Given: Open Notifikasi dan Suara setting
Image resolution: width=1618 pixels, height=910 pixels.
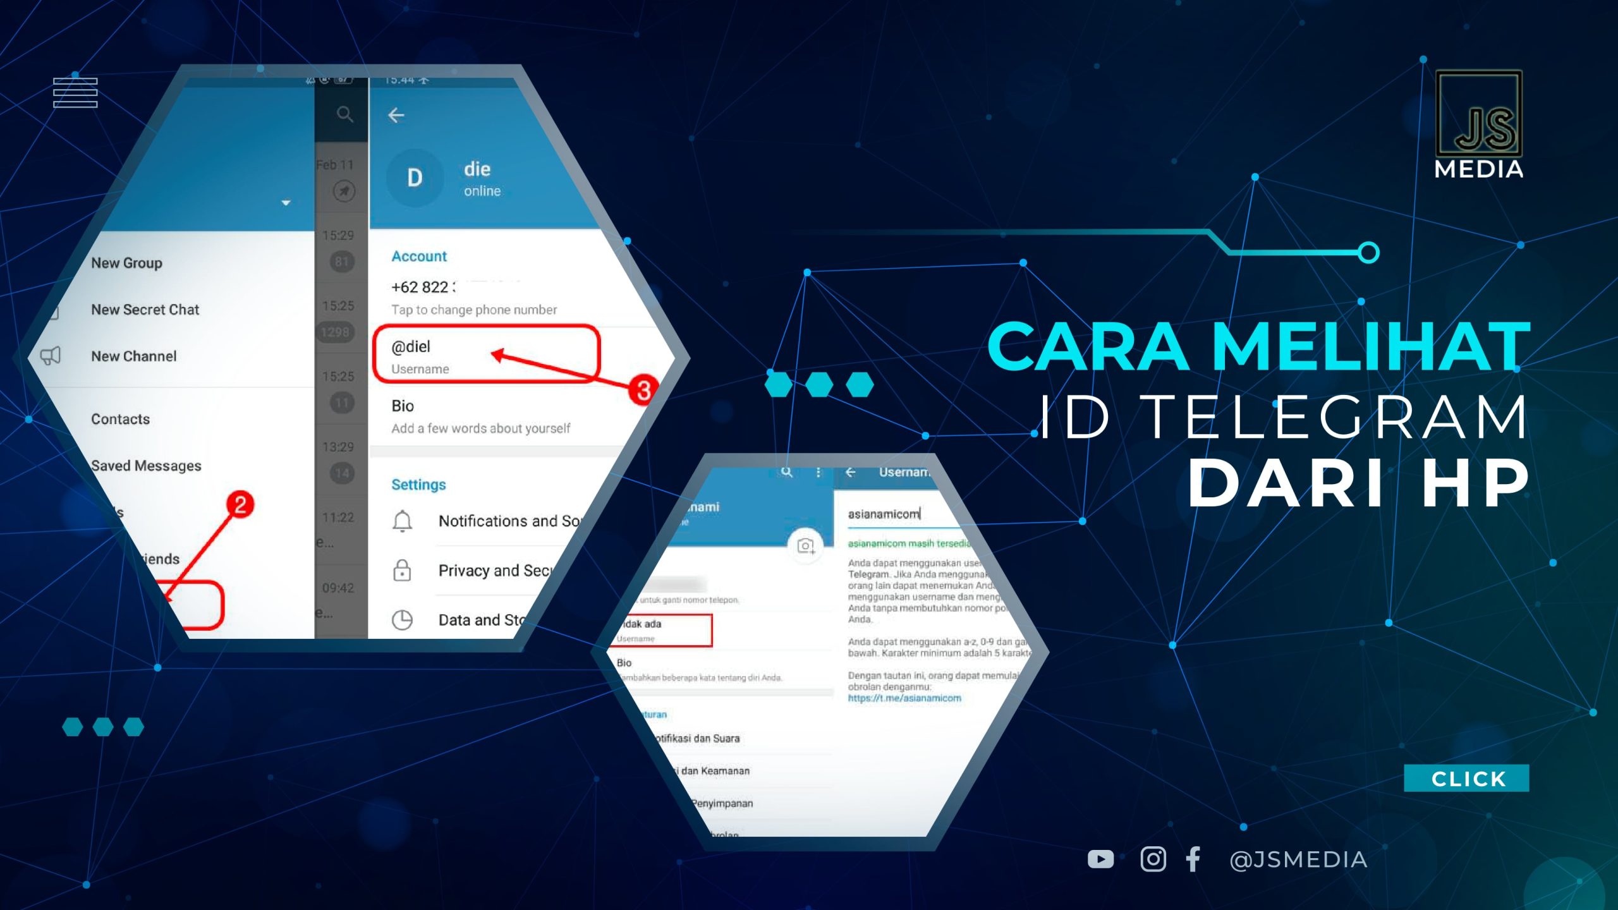Looking at the screenshot, I should (698, 738).
